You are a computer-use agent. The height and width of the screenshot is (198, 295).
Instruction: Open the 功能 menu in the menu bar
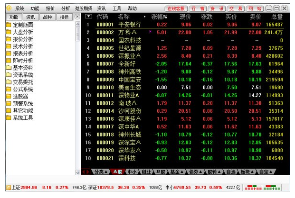pyautogui.click(x=35, y=9)
